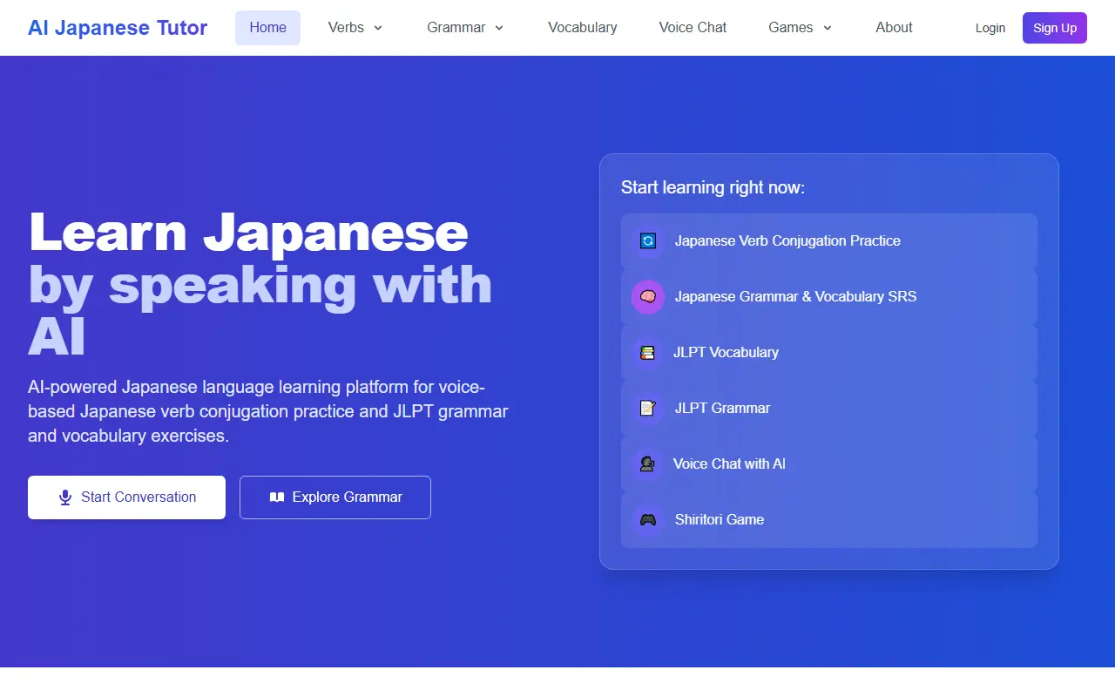This screenshot has width=1115, height=697.
Task: Click the Login link
Action: pos(990,28)
